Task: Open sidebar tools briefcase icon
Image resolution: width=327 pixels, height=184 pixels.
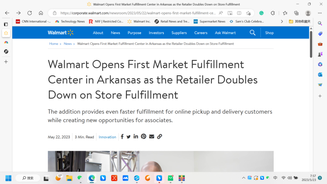Action: tap(320, 44)
